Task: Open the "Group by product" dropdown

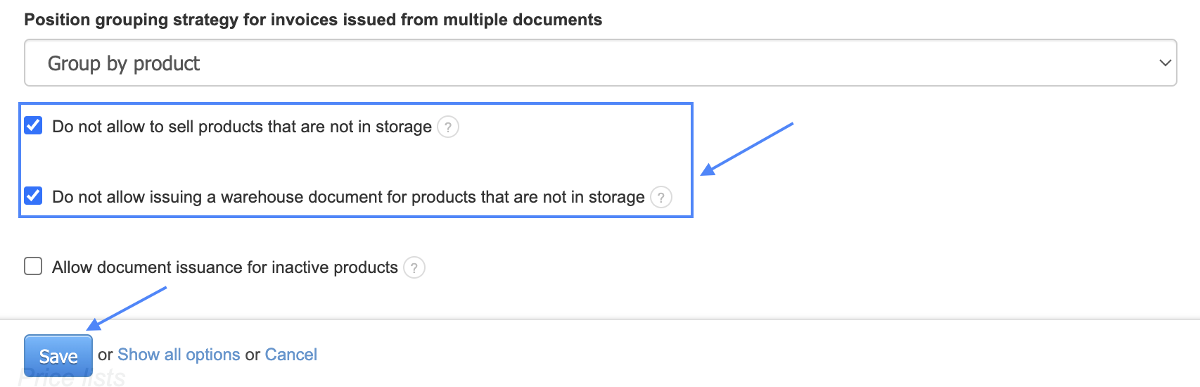Action: [599, 63]
